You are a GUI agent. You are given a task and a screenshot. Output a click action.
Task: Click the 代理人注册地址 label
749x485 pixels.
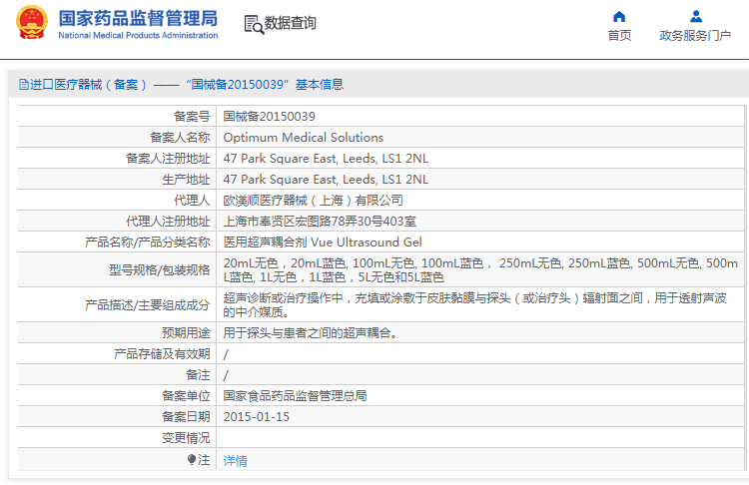coord(168,222)
